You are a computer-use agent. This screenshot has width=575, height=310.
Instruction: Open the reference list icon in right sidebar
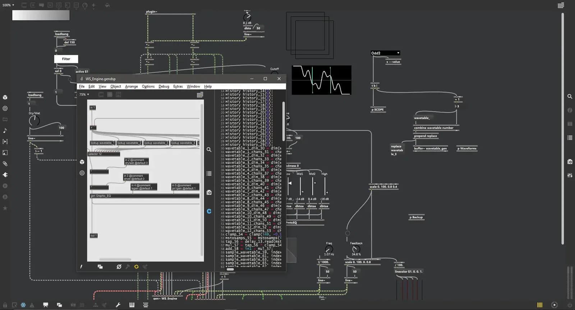570,138
